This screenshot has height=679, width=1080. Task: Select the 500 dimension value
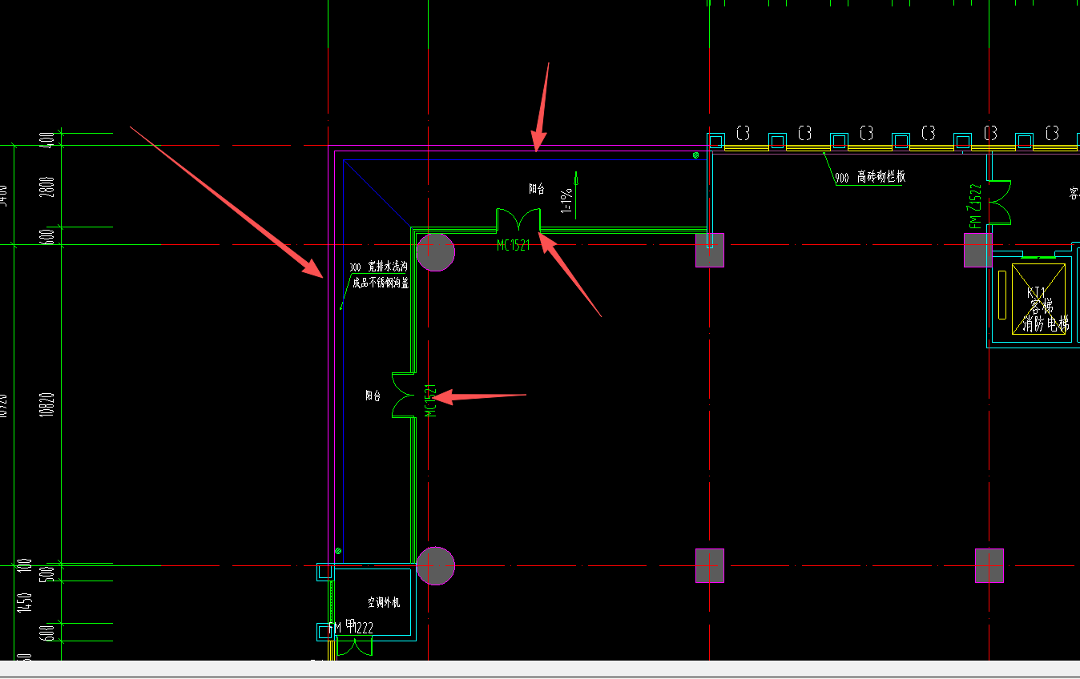click(x=47, y=575)
